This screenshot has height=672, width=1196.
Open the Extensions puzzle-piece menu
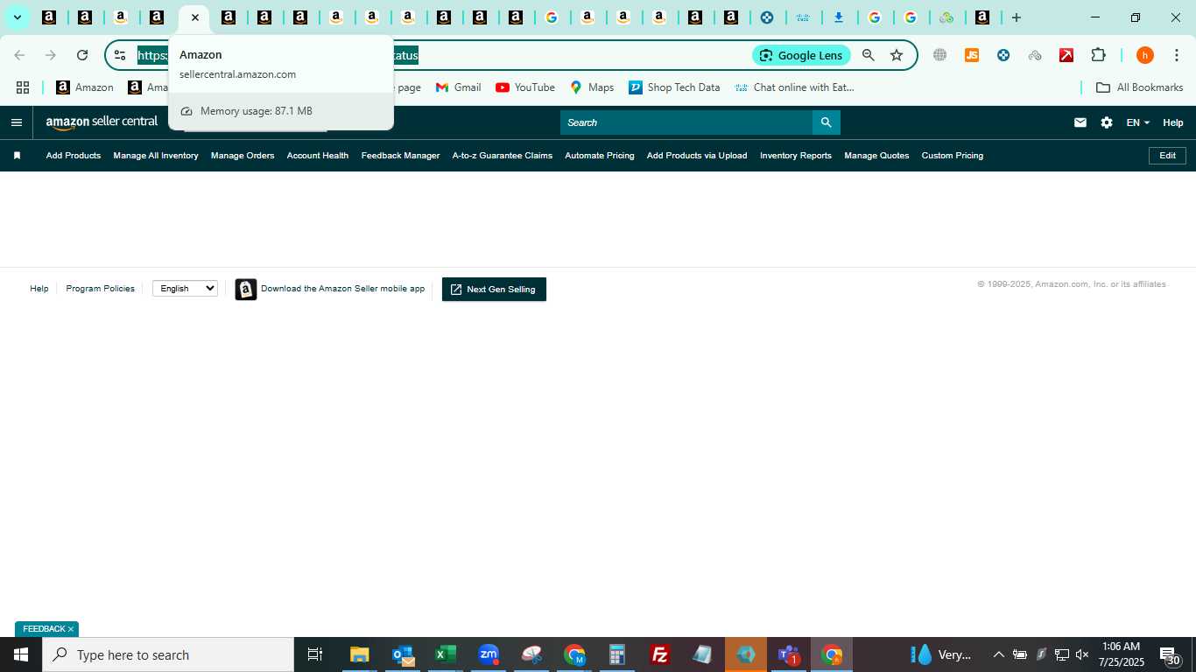[1098, 55]
